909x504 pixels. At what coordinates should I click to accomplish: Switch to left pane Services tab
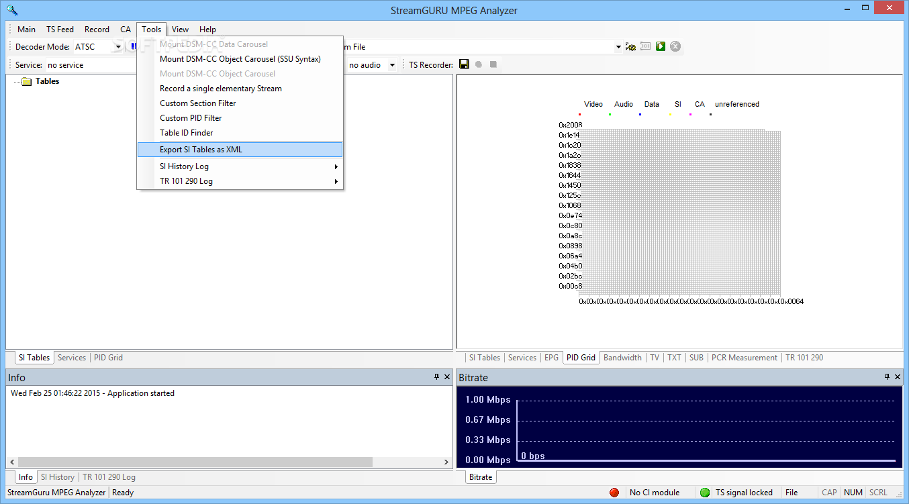72,358
